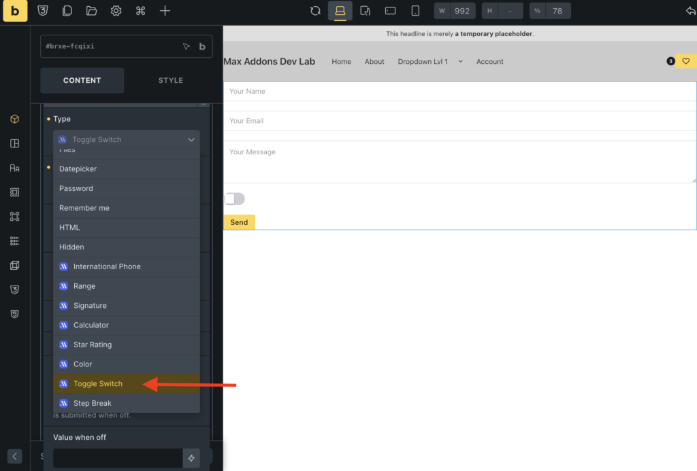Click the Max Addons Dev Lab site title

click(270, 61)
